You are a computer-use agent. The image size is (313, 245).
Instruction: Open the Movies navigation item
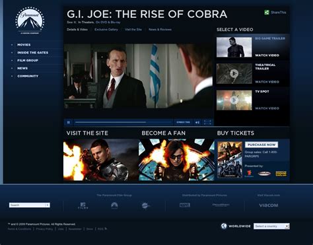pyautogui.click(x=24, y=45)
